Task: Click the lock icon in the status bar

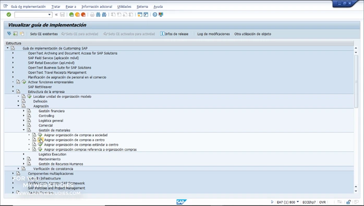Action: click(x=348, y=202)
